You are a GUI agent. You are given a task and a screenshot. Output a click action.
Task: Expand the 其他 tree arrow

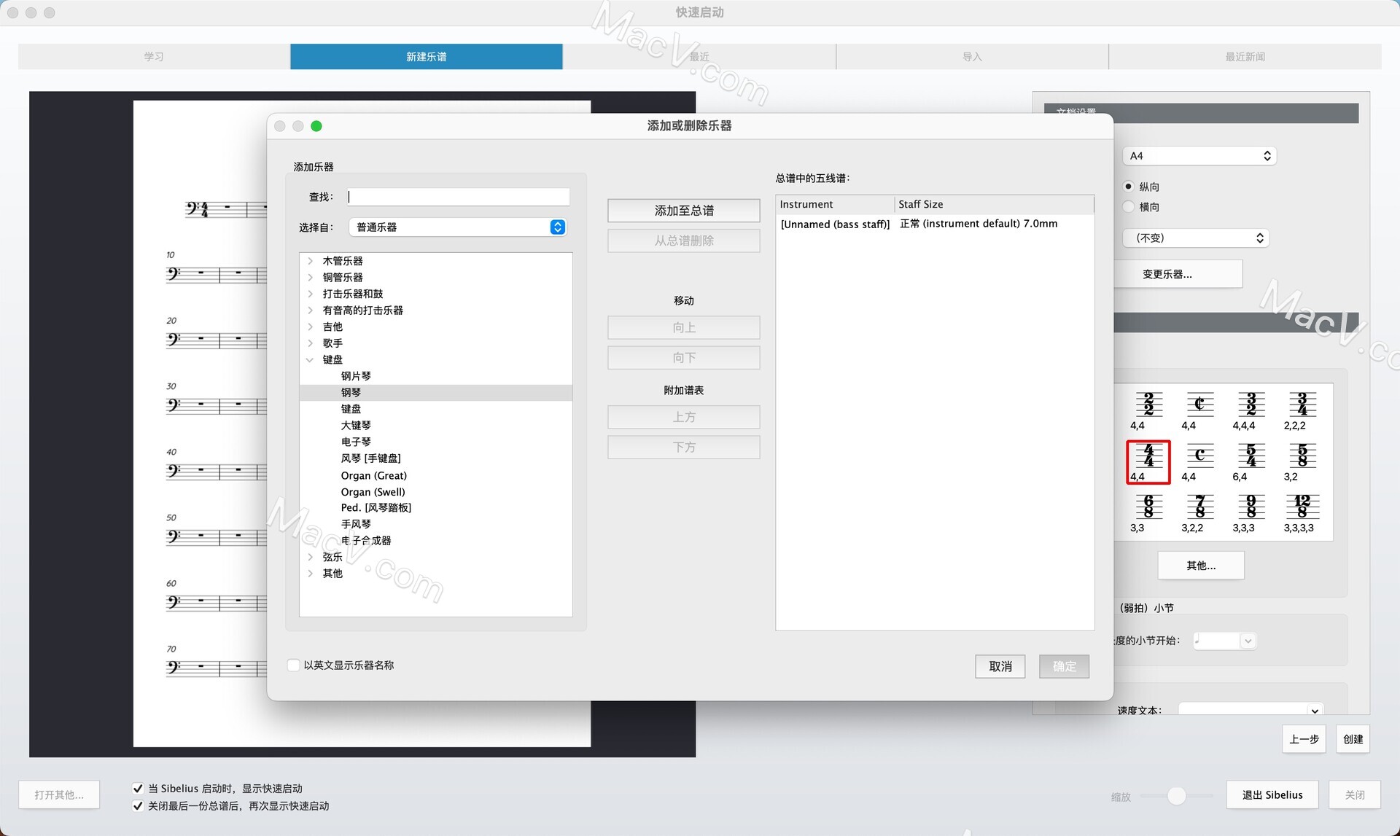(311, 574)
